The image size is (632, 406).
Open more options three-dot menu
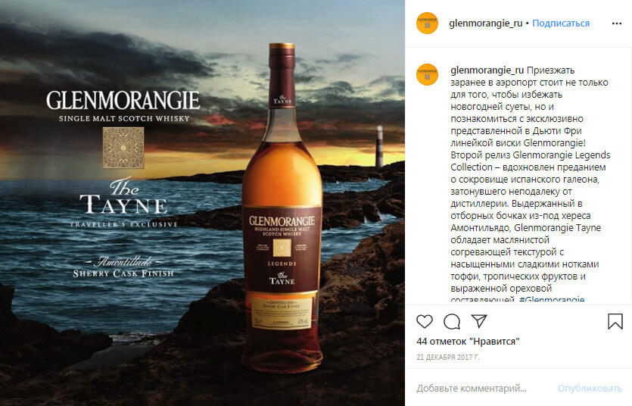pyautogui.click(x=617, y=23)
